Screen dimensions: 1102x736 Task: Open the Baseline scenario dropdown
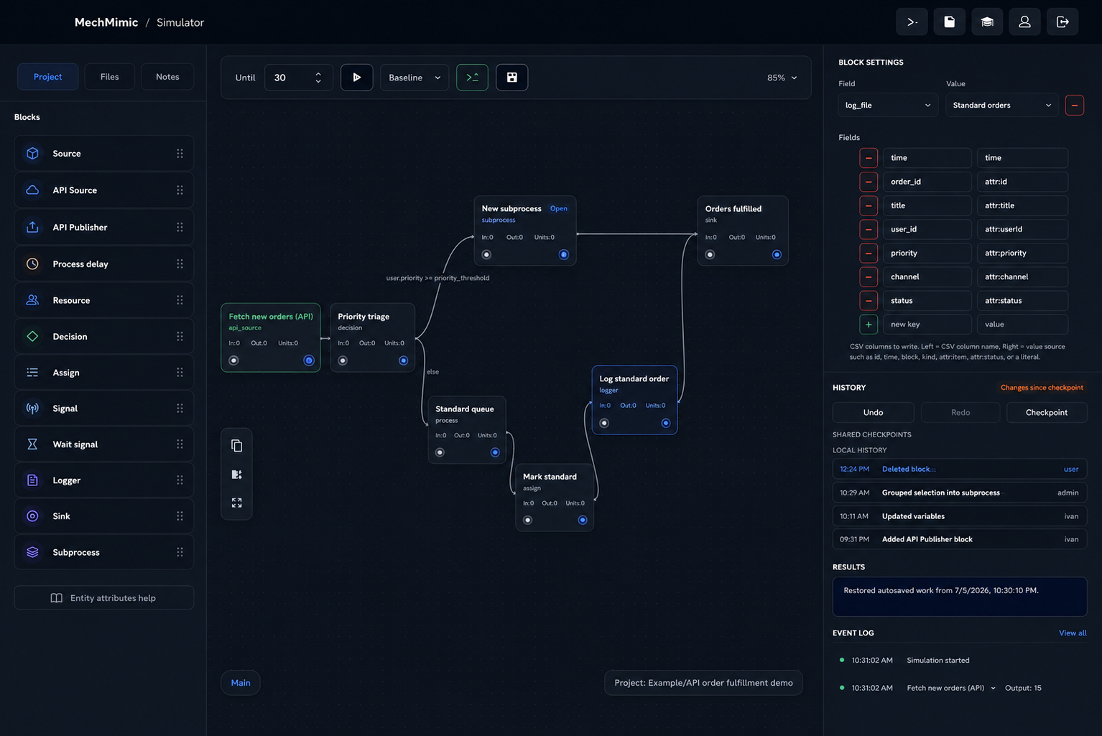[415, 78]
